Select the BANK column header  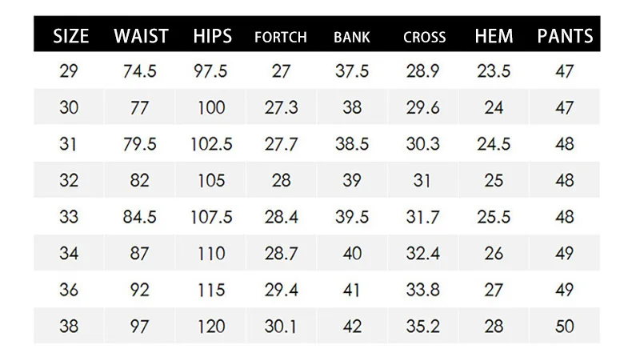click(352, 37)
